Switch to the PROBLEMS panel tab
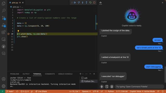 click(15, 74)
